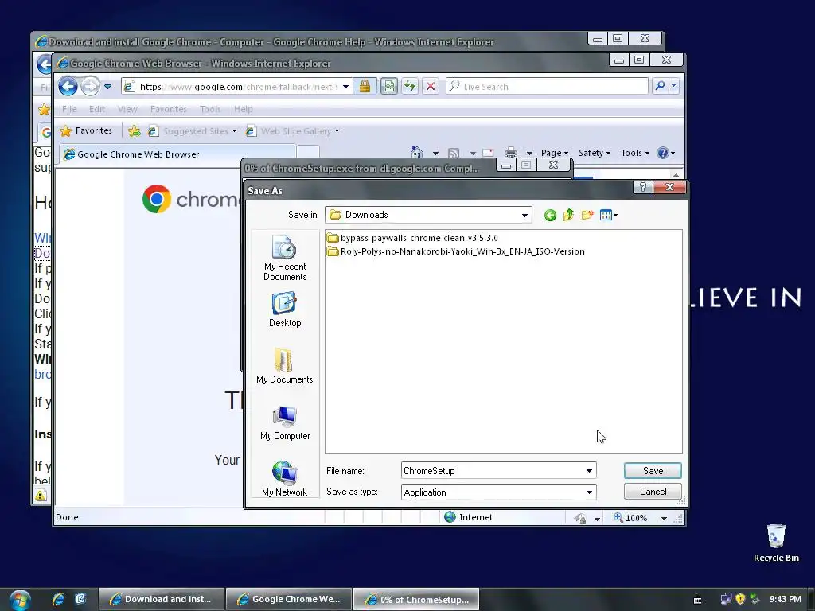This screenshot has width=815, height=611.
Task: Open the Tools menu in menu bar
Action: [x=210, y=109]
